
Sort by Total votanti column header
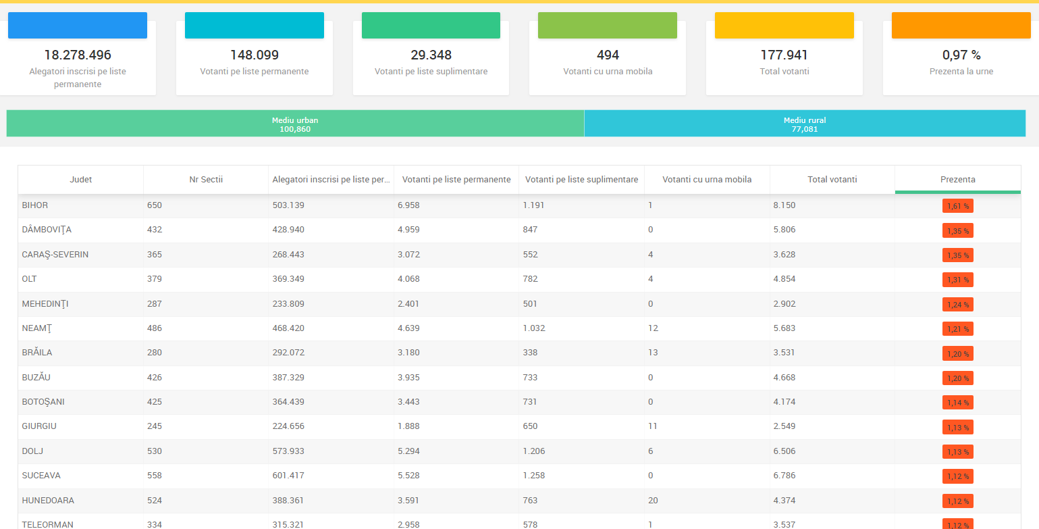click(x=832, y=179)
